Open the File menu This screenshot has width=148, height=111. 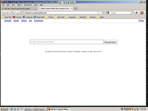(3, 5)
